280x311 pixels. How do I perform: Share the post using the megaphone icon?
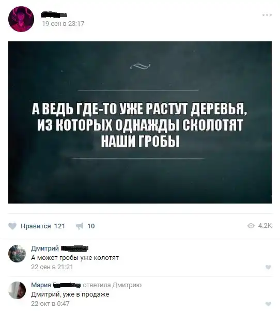point(80,226)
